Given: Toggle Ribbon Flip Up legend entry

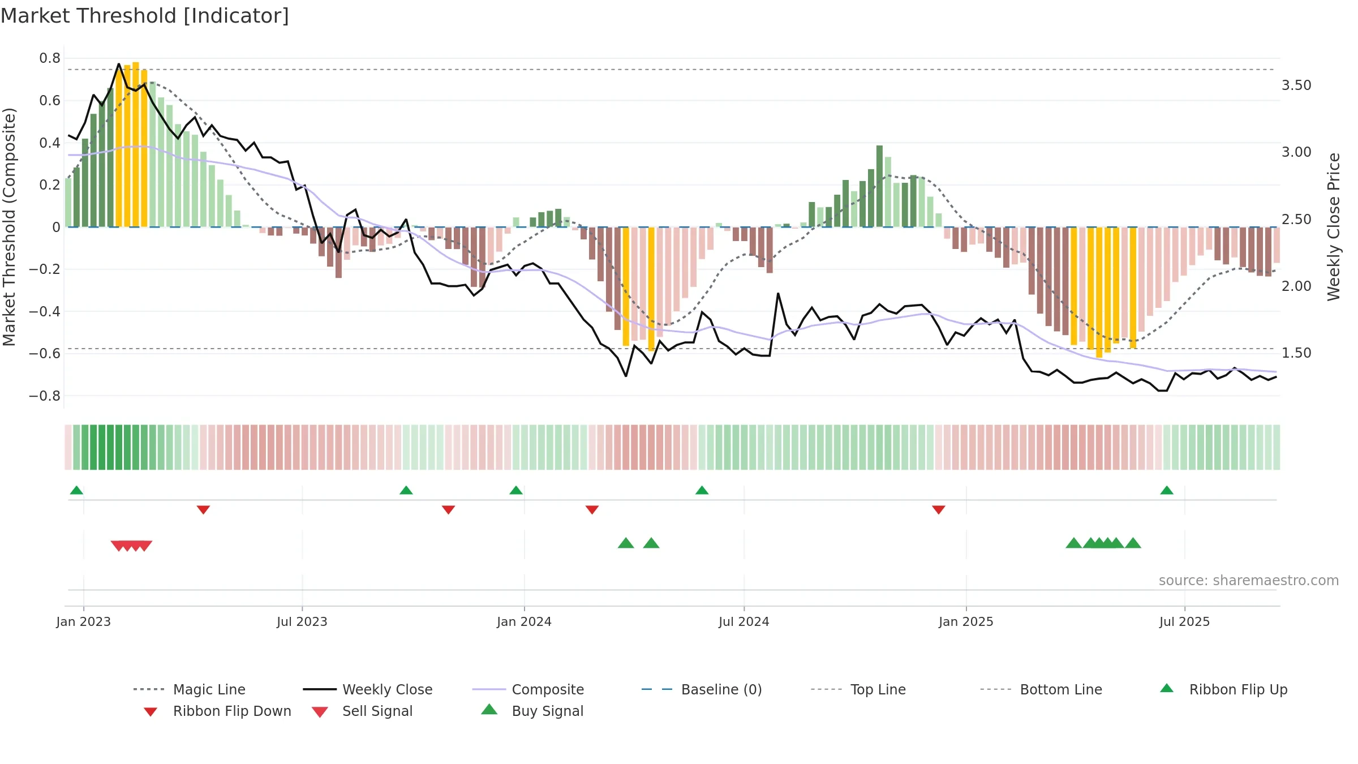Looking at the screenshot, I should click(x=1223, y=689).
